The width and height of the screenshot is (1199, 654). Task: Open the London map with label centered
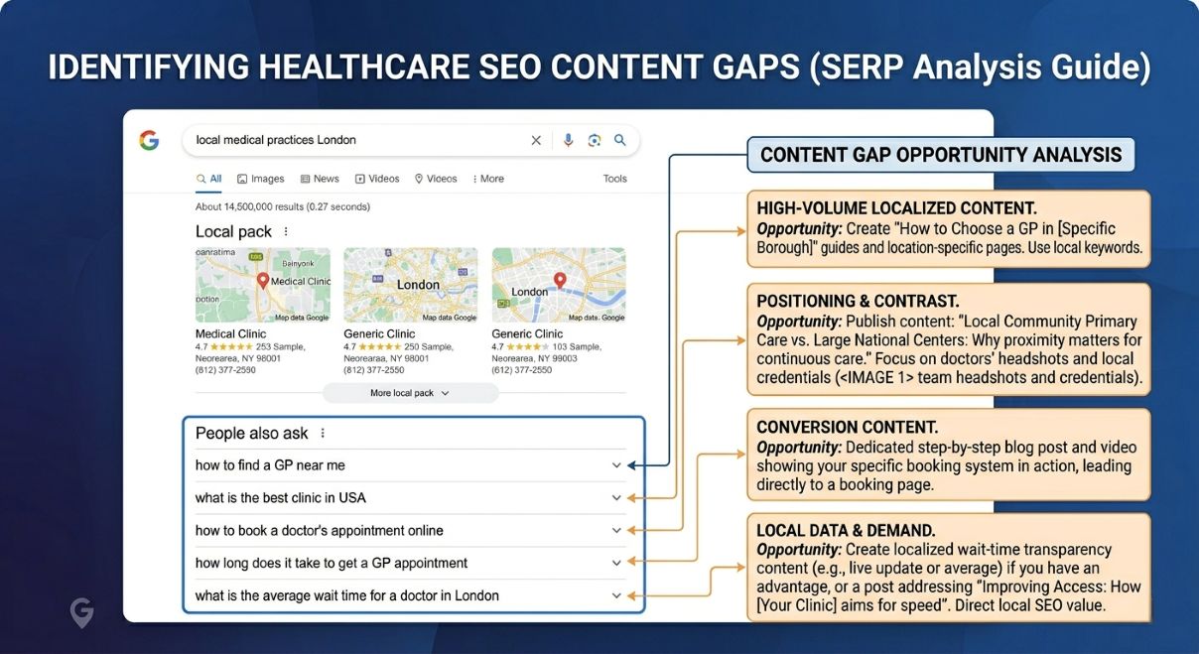click(x=411, y=286)
